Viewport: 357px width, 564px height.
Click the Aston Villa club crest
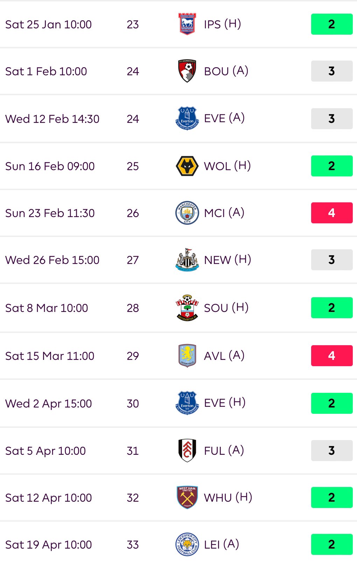click(187, 355)
